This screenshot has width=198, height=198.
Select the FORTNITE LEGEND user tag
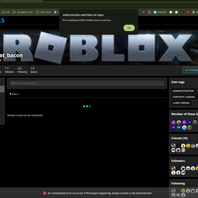tap(184, 97)
